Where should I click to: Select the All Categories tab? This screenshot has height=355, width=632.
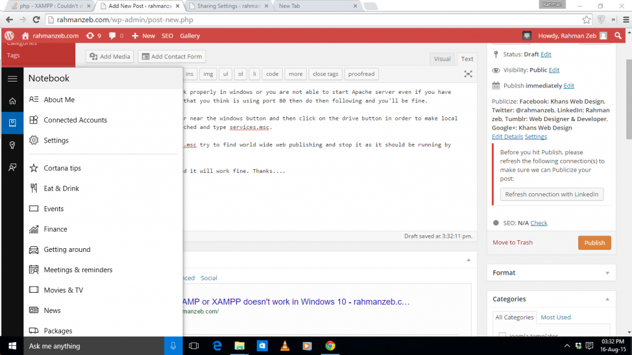[514, 317]
